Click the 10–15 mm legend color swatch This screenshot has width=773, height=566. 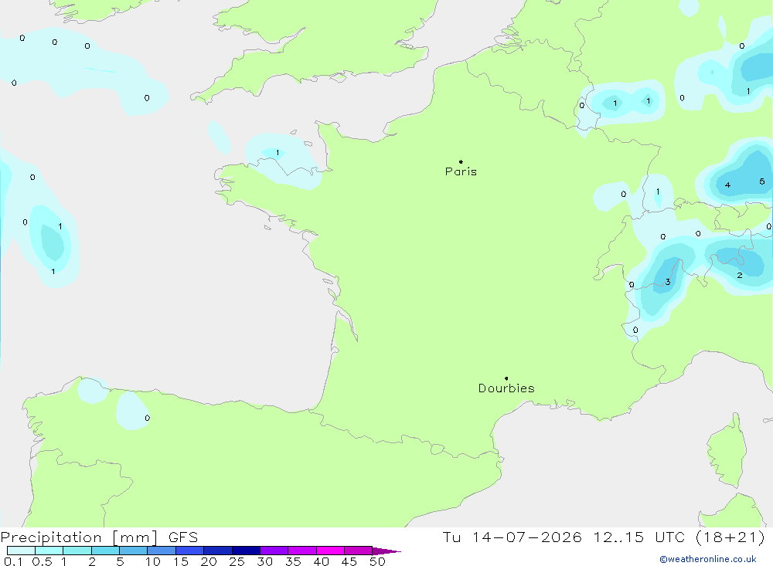point(162,551)
